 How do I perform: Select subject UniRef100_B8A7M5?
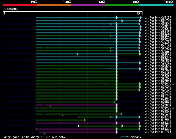coord(158,96)
